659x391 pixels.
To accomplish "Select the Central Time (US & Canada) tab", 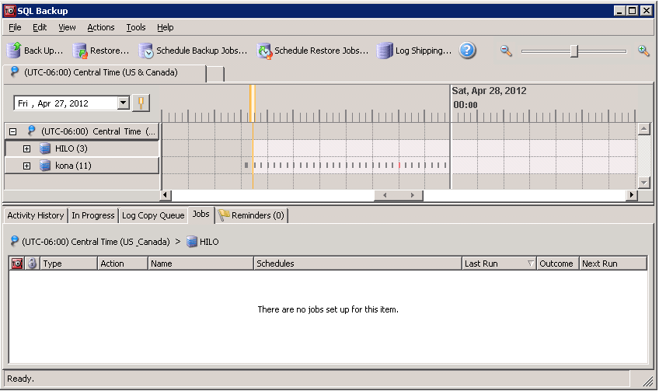I will [105, 73].
